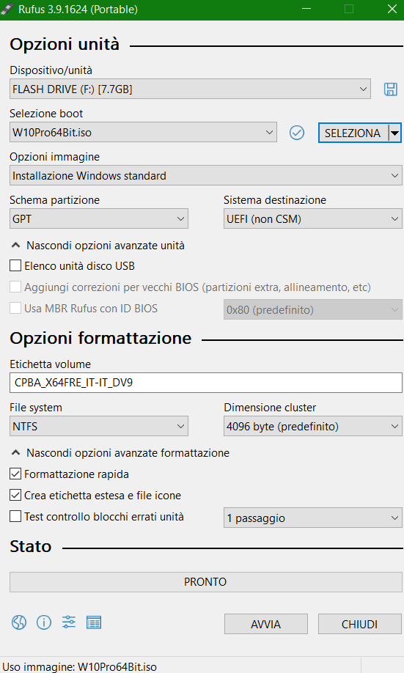Click the arrow beside the SELEZIONA button
Viewport: 404px width, 673px height.
coord(394,133)
